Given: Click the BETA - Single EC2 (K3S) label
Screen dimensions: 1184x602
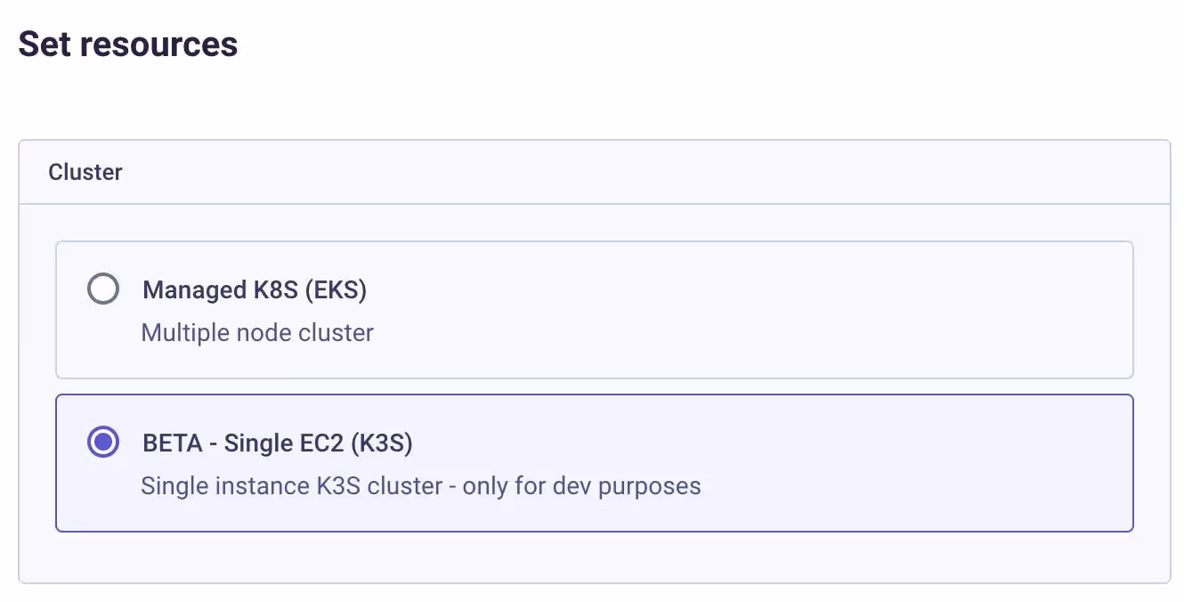Looking at the screenshot, I should pos(277,442).
